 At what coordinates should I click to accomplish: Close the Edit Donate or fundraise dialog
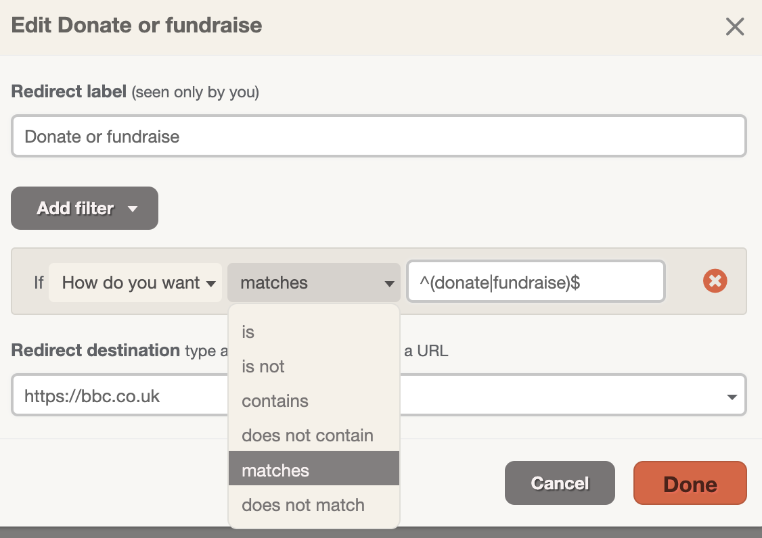click(735, 27)
